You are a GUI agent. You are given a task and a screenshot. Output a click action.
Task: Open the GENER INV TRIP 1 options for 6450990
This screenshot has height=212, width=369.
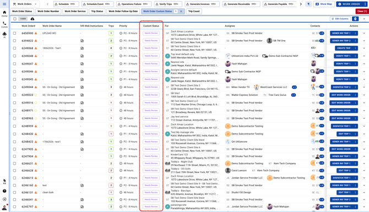pyautogui.click(x=355, y=34)
